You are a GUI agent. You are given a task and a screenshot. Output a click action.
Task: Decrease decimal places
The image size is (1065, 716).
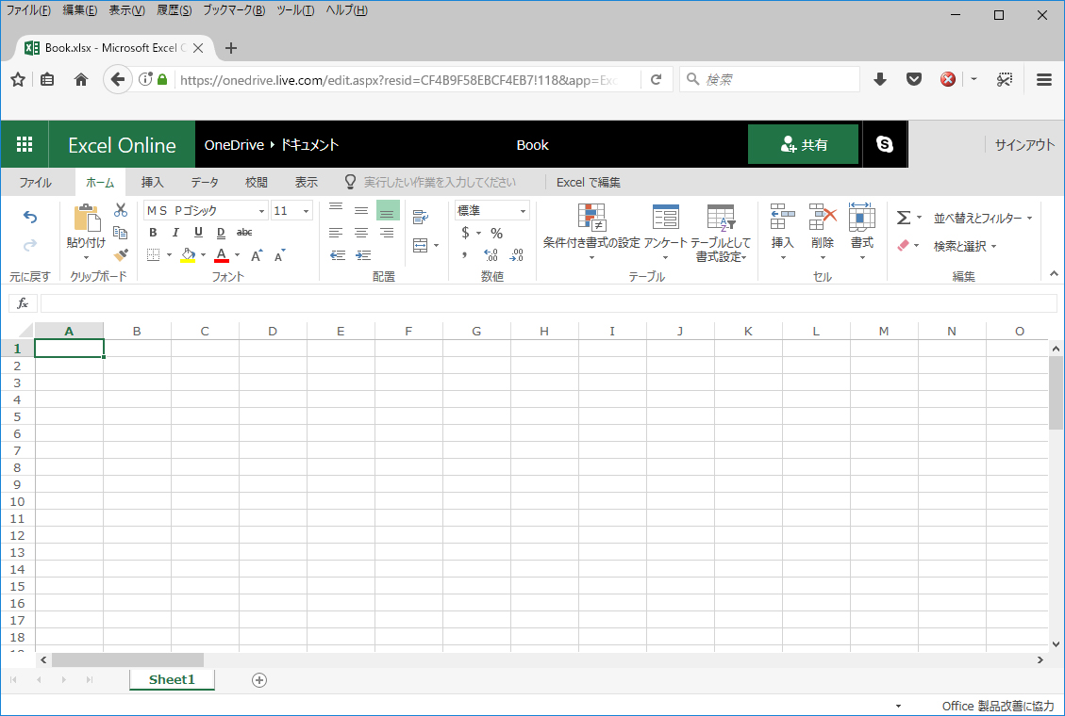(517, 255)
